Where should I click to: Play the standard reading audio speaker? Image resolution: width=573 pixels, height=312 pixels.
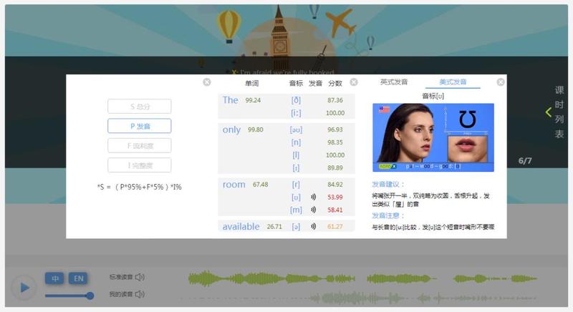[x=140, y=278]
